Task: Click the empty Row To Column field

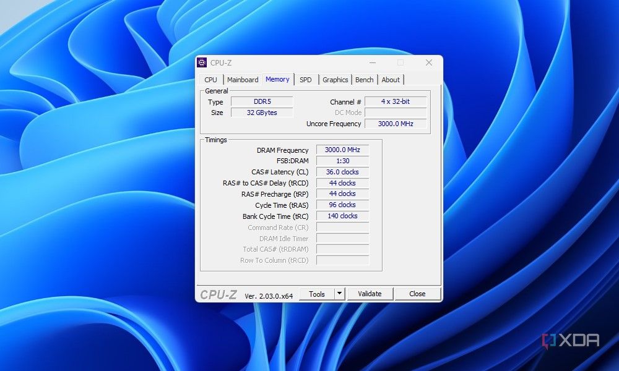Action: click(x=342, y=260)
